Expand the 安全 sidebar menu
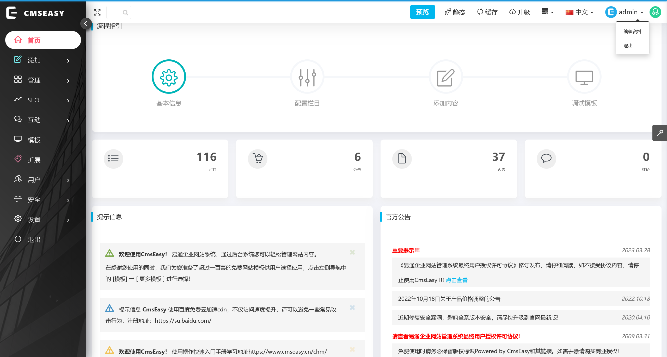667x357 pixels. 43,200
